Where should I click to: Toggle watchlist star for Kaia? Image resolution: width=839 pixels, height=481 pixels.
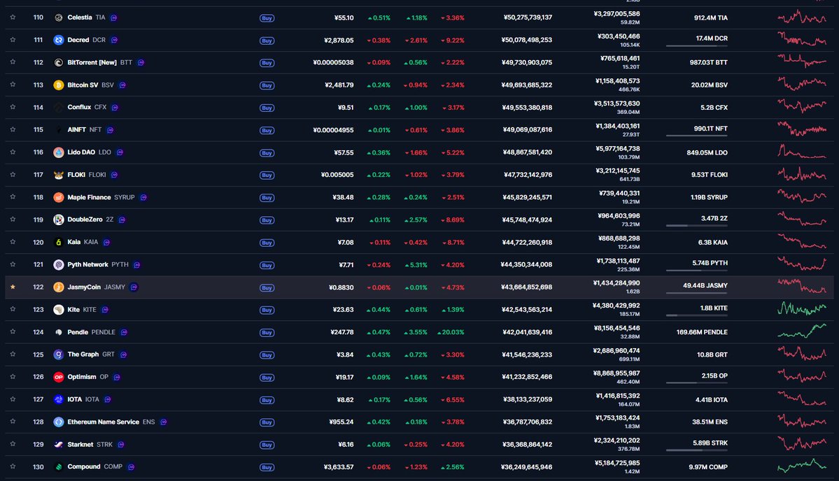point(13,242)
